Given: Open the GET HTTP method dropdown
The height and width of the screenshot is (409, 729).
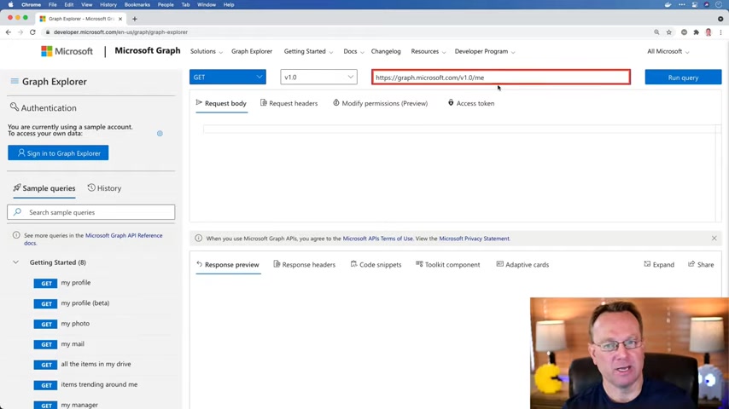Looking at the screenshot, I should 227,77.
